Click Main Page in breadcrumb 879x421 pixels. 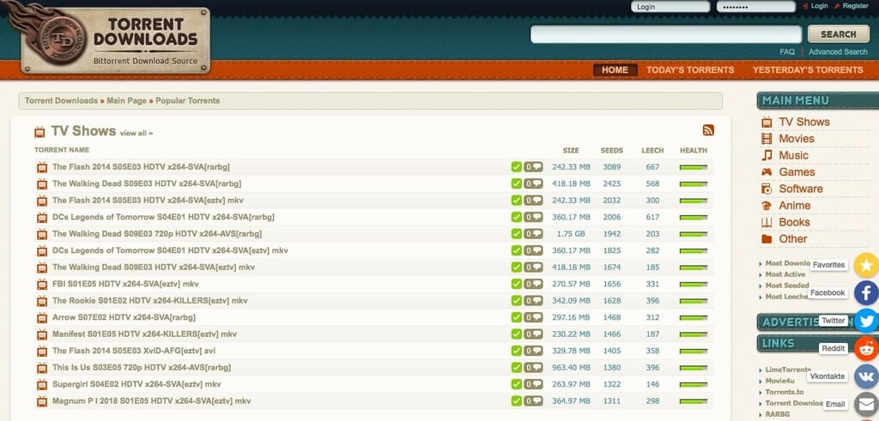(127, 101)
